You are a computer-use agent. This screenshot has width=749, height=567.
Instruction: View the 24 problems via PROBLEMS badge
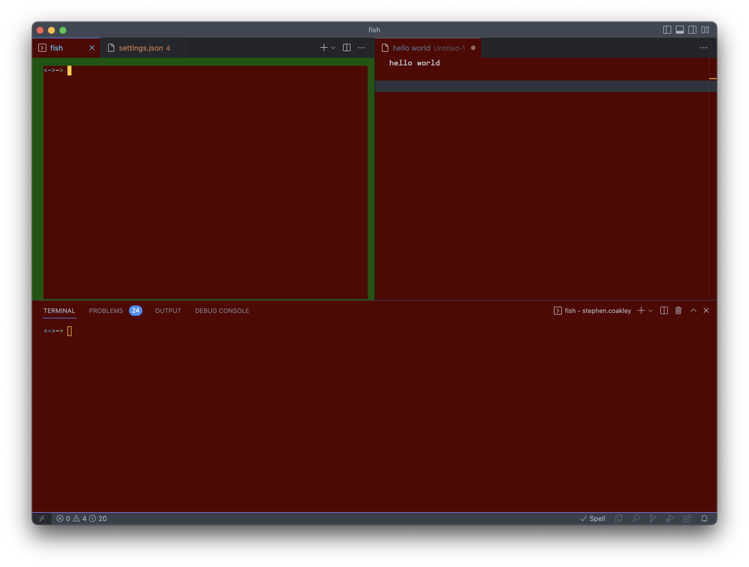(x=136, y=310)
